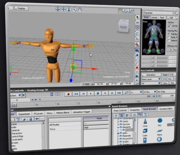Select the Selection keying mode radio button
Screen dimensions: 180x155
(169, 41)
